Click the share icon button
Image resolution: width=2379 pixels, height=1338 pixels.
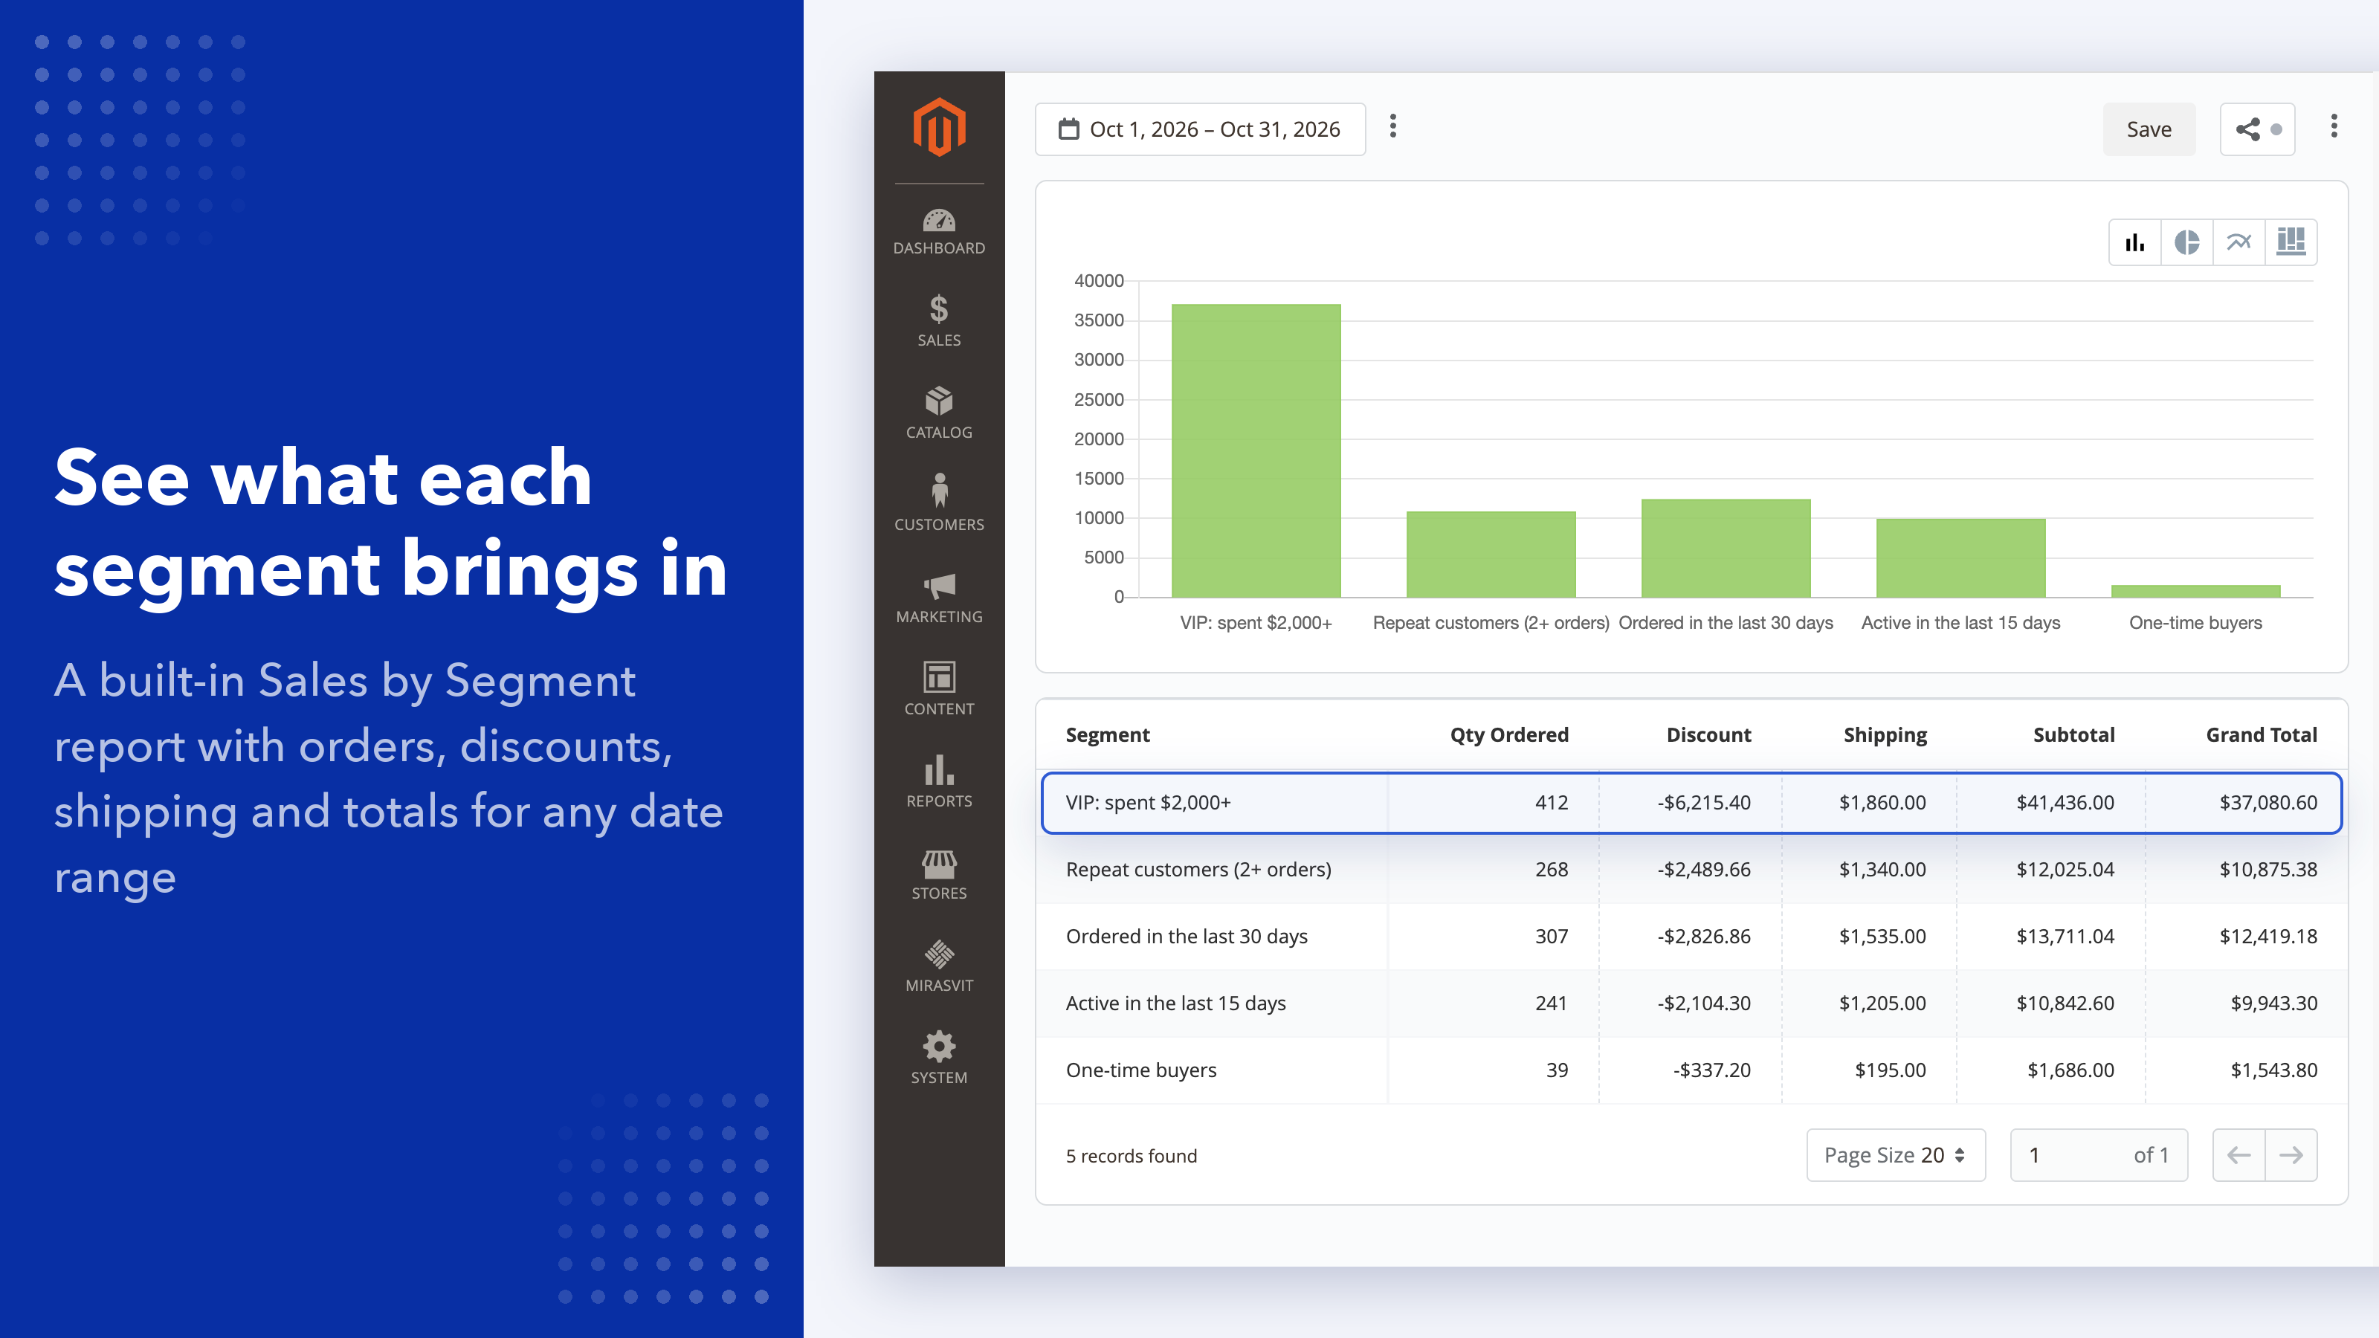2257,129
